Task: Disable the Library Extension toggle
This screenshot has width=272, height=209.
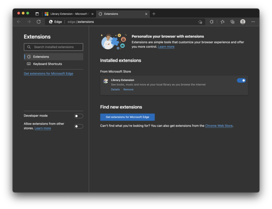Action: pos(241,81)
